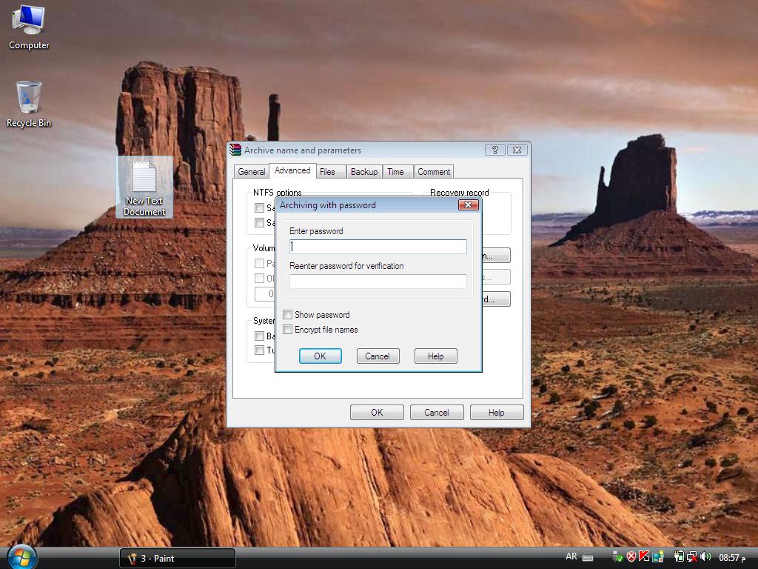The image size is (758, 569).
Task: Open the red shield security alert icon
Action: pyautogui.click(x=631, y=556)
